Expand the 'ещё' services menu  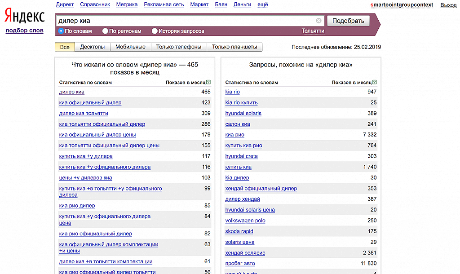(x=262, y=4)
